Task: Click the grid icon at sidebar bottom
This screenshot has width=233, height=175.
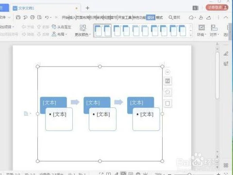Action: click(x=226, y=165)
